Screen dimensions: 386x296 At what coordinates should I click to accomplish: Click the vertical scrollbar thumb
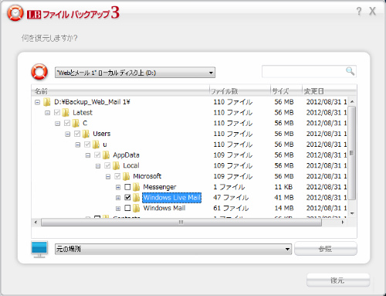tap(352, 153)
